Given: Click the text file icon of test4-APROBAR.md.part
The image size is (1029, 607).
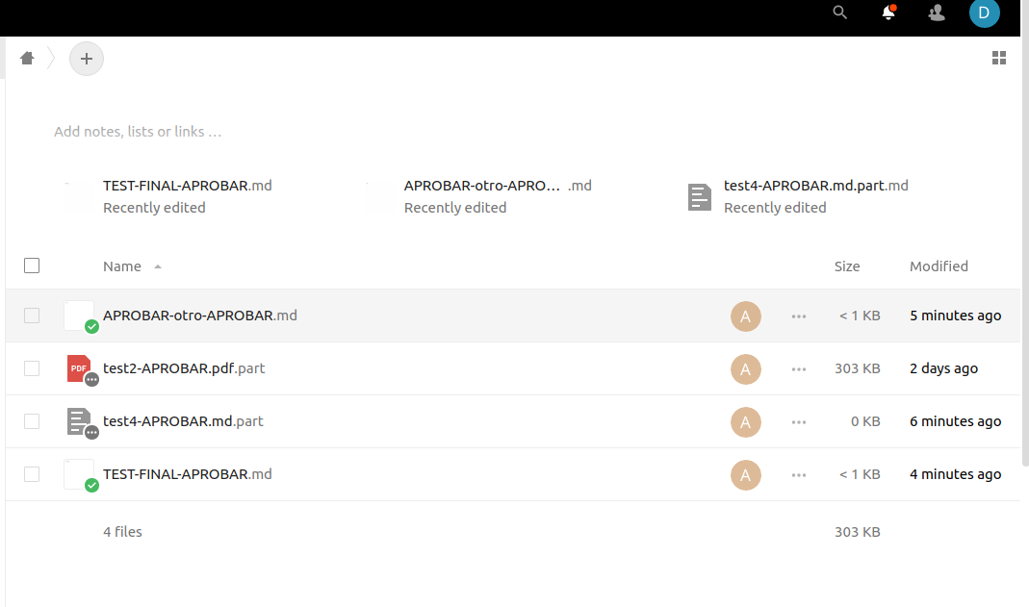Looking at the screenshot, I should (x=80, y=421).
